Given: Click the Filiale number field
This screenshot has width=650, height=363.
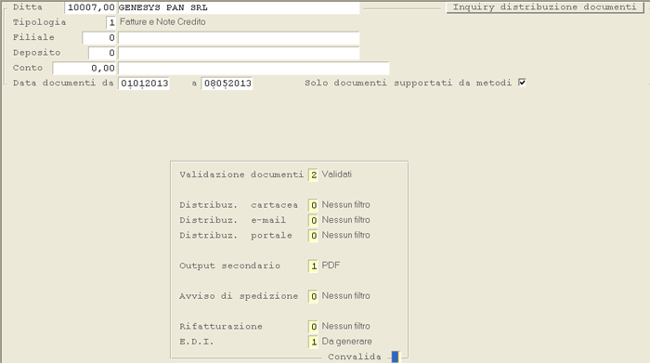Looking at the screenshot, I should (98, 38).
